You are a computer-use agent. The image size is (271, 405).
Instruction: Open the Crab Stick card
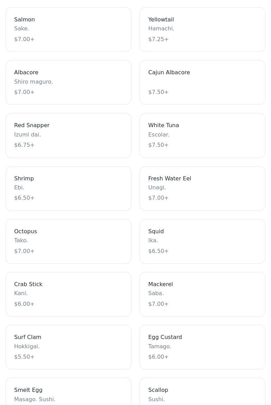point(68,294)
